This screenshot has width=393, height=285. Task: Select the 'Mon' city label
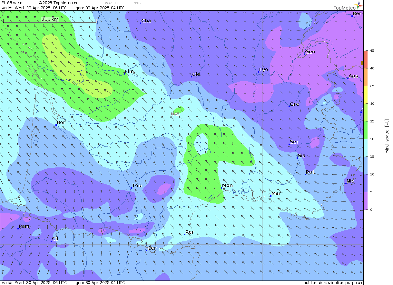[227, 185]
